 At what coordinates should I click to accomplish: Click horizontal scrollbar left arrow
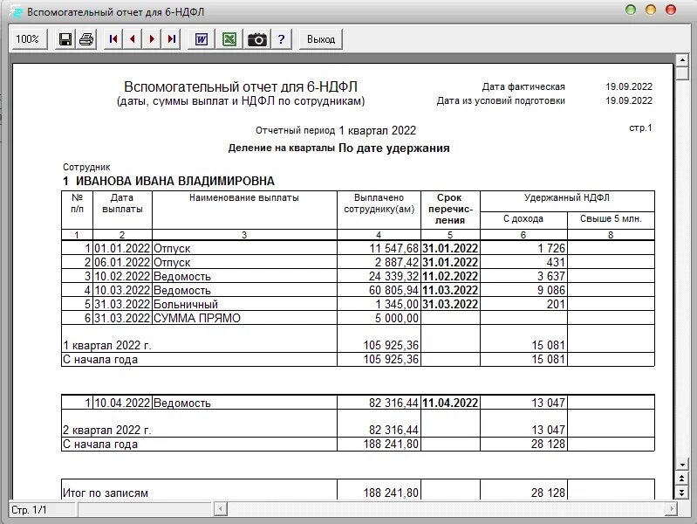221,508
